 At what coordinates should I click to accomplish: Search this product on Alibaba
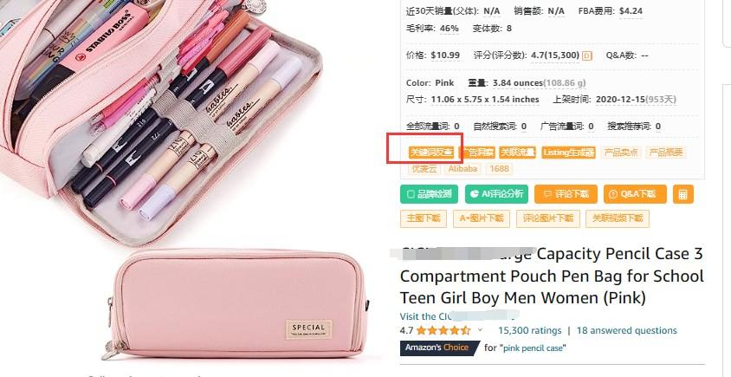[463, 168]
